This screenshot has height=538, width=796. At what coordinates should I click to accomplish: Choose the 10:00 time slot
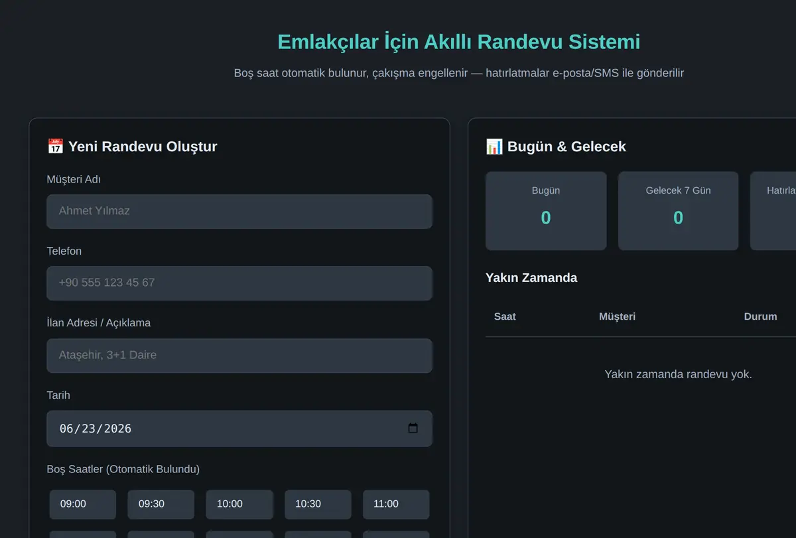coord(239,504)
